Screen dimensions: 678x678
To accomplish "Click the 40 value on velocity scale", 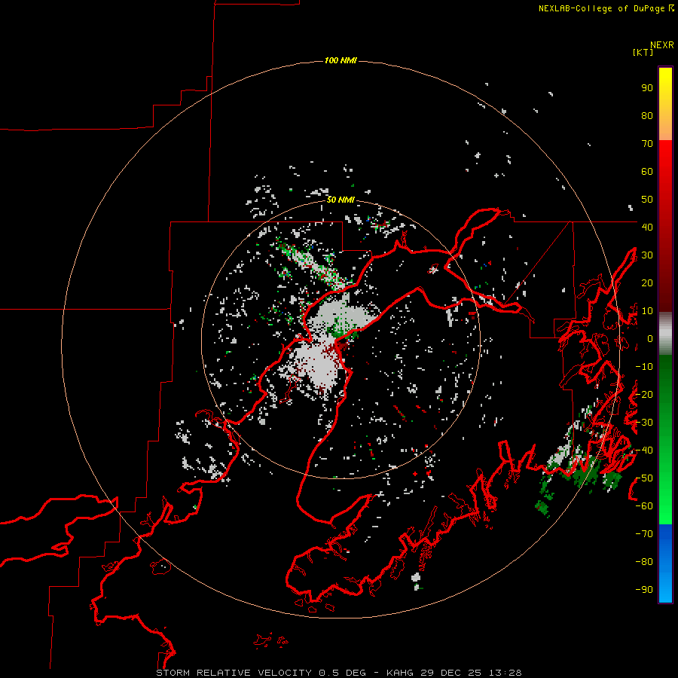I will (647, 227).
